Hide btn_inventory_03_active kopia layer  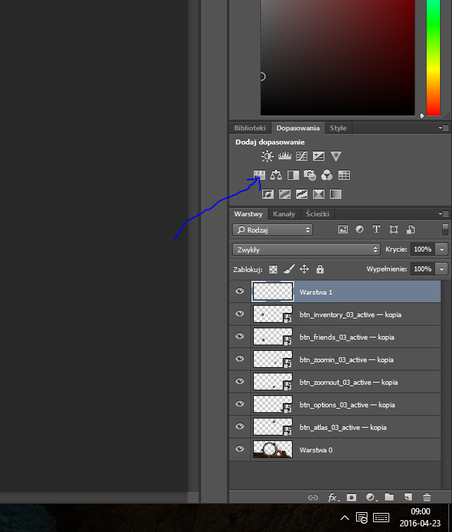pos(240,314)
